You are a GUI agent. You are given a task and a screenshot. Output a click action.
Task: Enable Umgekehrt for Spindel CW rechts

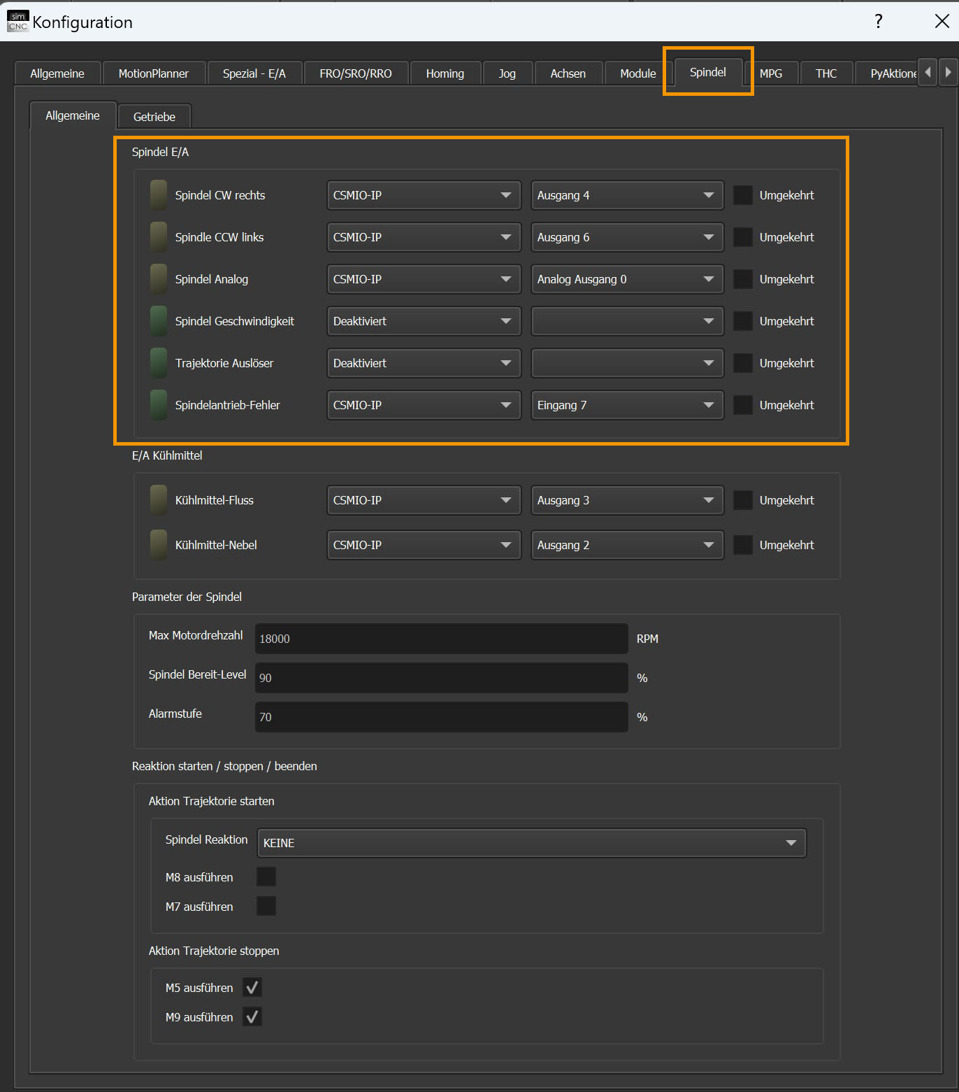742,195
